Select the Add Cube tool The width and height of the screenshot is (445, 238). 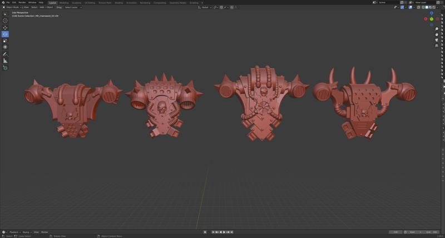5,68
